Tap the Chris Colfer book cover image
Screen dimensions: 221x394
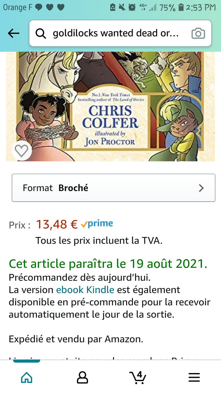[110, 107]
